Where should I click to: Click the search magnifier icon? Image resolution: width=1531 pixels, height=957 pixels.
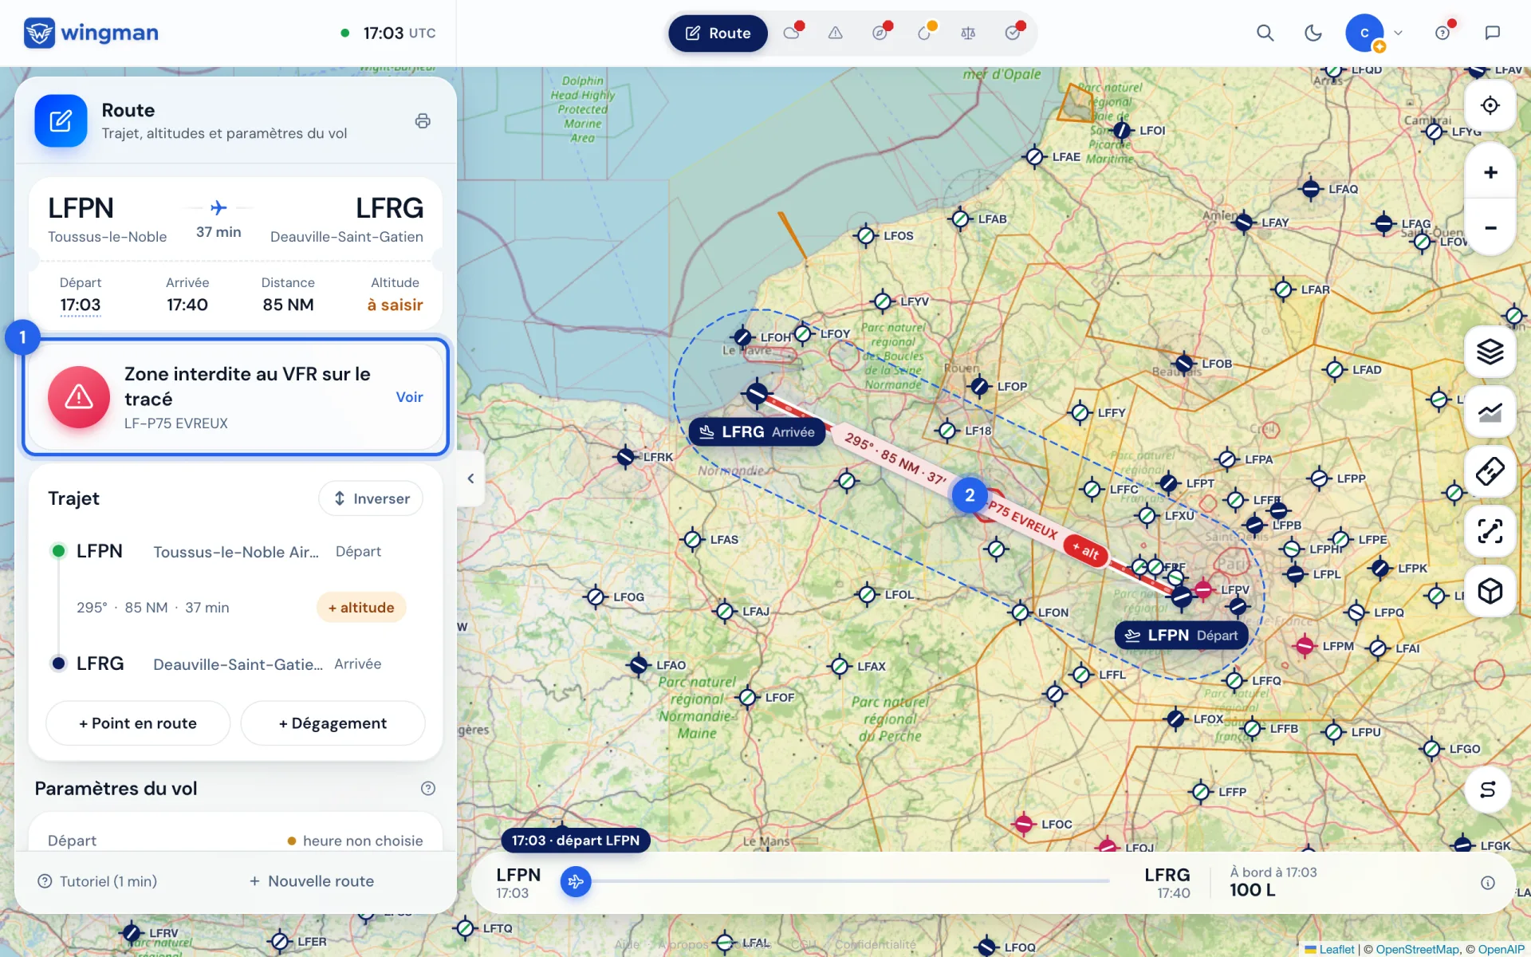pyautogui.click(x=1265, y=33)
